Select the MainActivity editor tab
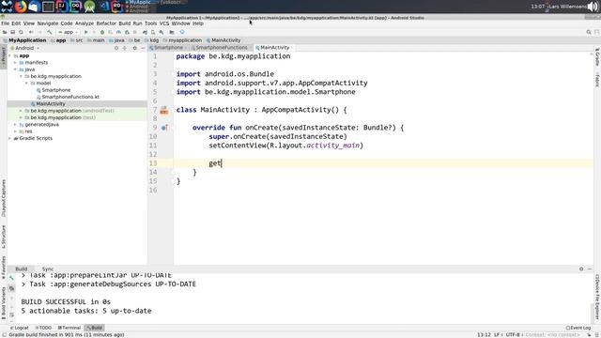601x338 pixels. click(x=274, y=48)
